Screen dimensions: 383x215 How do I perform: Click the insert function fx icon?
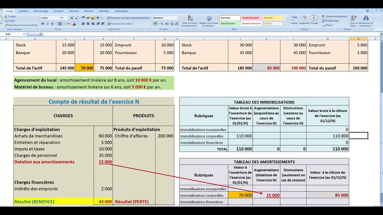tap(41, 34)
